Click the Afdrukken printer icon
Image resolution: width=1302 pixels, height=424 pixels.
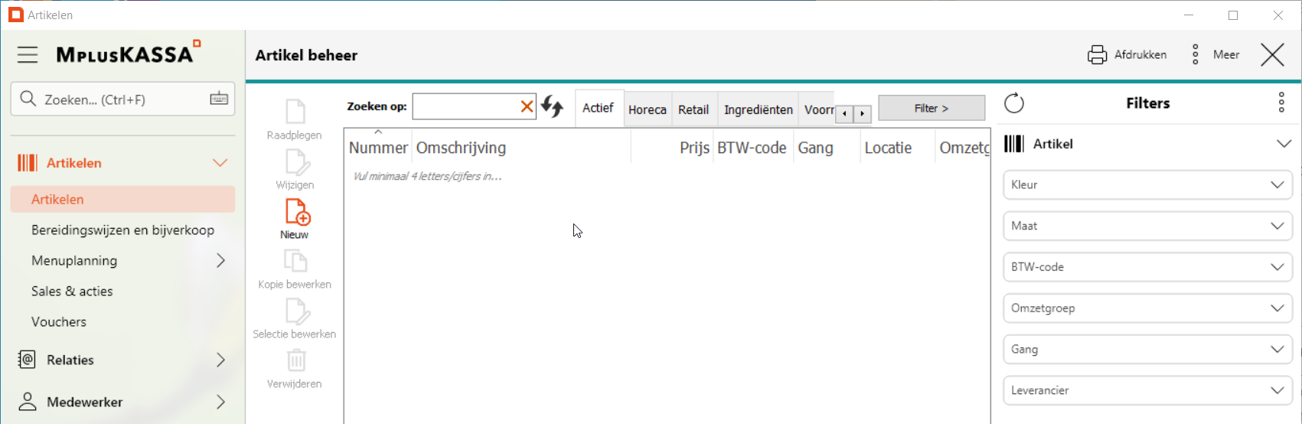1097,55
